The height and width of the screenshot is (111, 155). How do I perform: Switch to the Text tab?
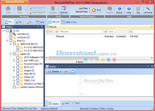point(75,103)
